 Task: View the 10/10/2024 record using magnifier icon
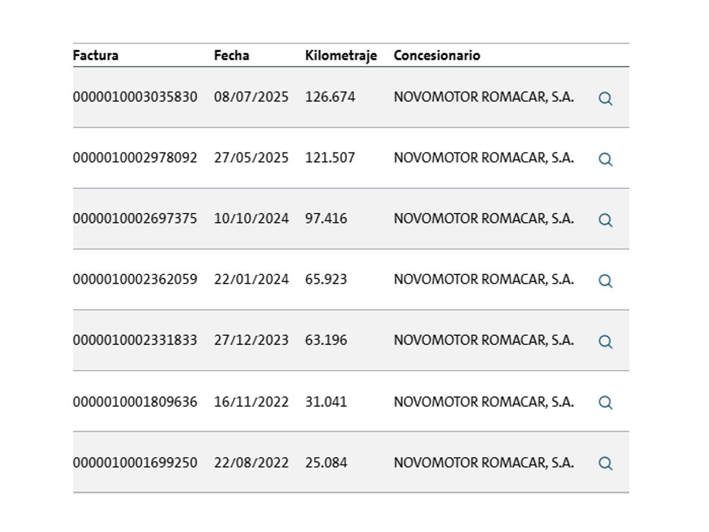click(605, 220)
